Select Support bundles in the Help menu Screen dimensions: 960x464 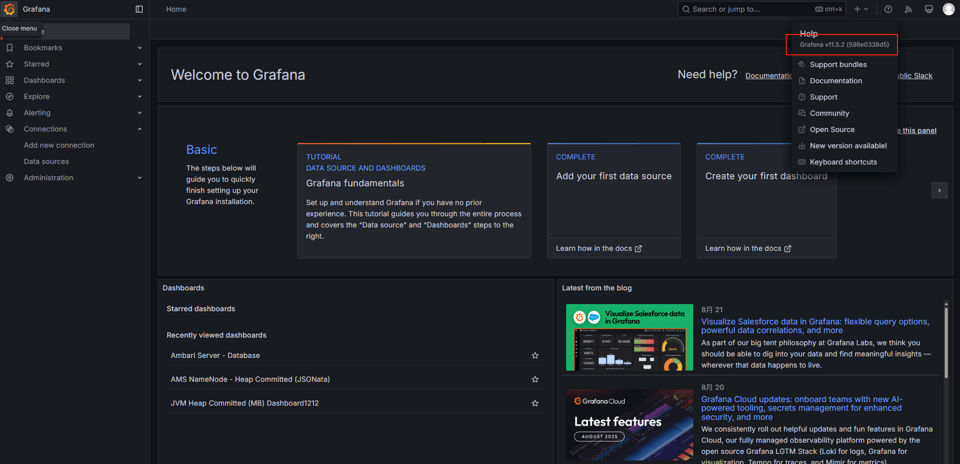tap(845, 64)
